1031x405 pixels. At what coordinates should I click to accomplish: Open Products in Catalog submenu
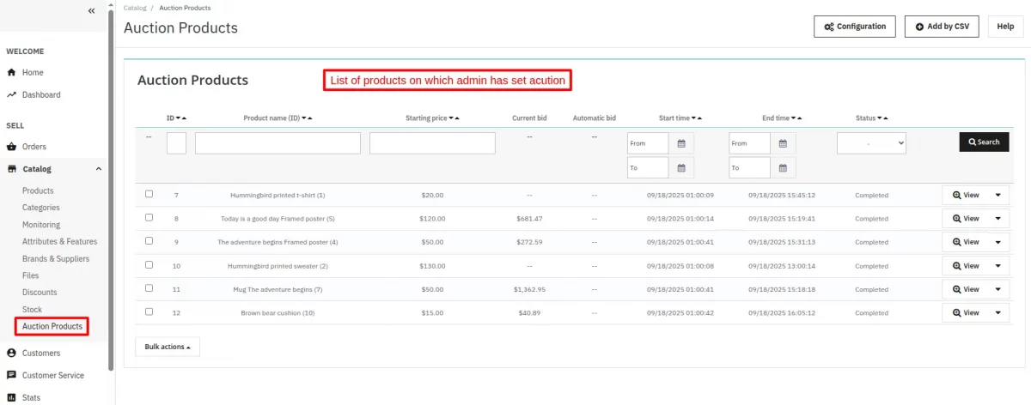tap(38, 190)
